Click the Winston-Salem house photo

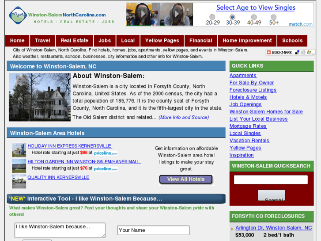tap(40, 97)
